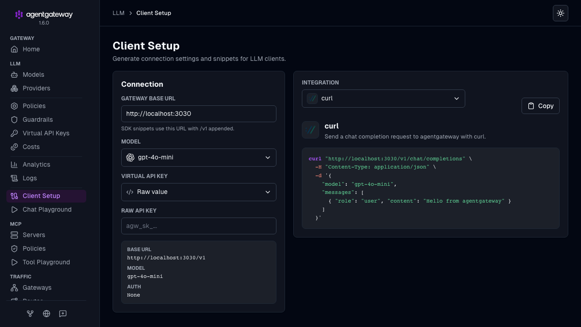Screen dimensions: 581x327
Task: Click the AUTH value None
Action: 133,295
